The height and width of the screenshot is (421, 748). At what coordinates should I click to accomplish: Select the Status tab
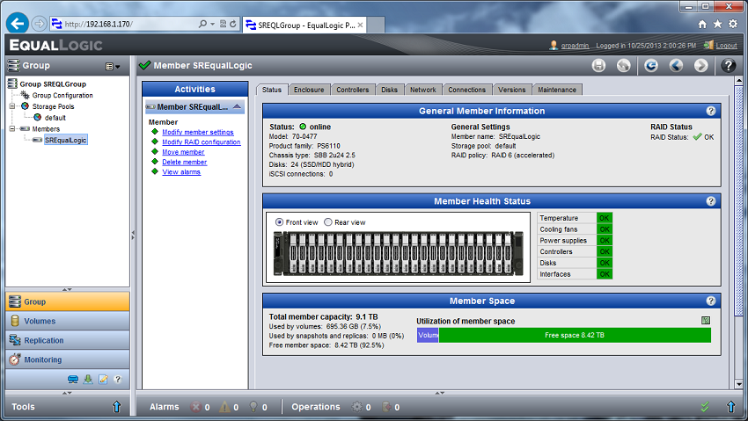pyautogui.click(x=272, y=90)
